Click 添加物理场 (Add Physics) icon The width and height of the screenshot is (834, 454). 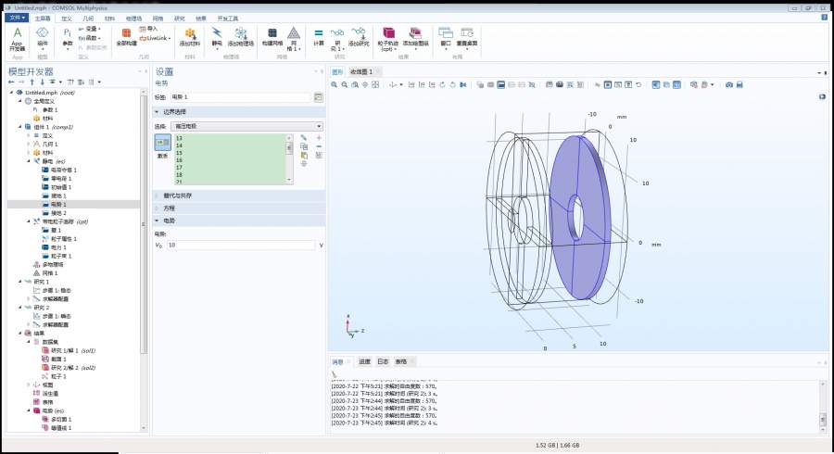click(239, 37)
